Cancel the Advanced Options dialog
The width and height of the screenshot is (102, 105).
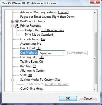click(x=88, y=99)
